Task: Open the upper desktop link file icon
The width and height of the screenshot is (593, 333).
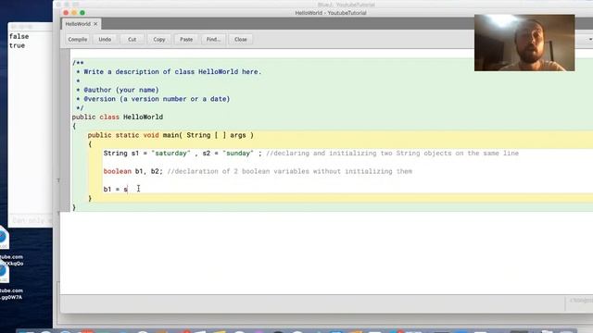Action: [x=4, y=237]
